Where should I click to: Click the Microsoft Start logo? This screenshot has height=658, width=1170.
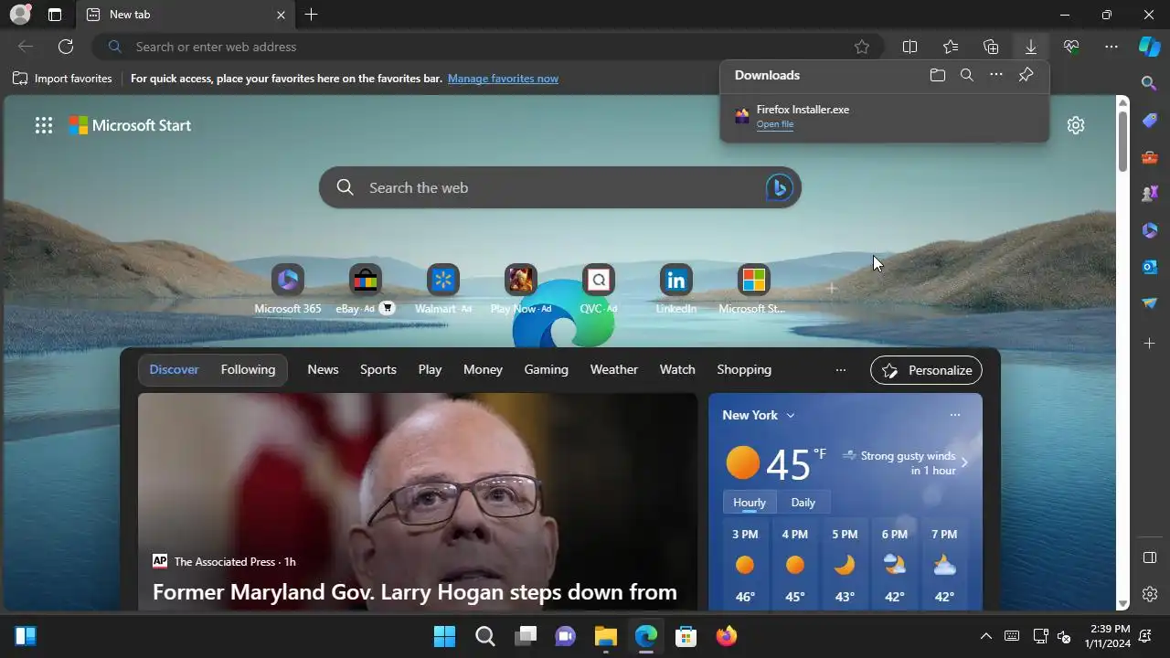[x=130, y=125]
